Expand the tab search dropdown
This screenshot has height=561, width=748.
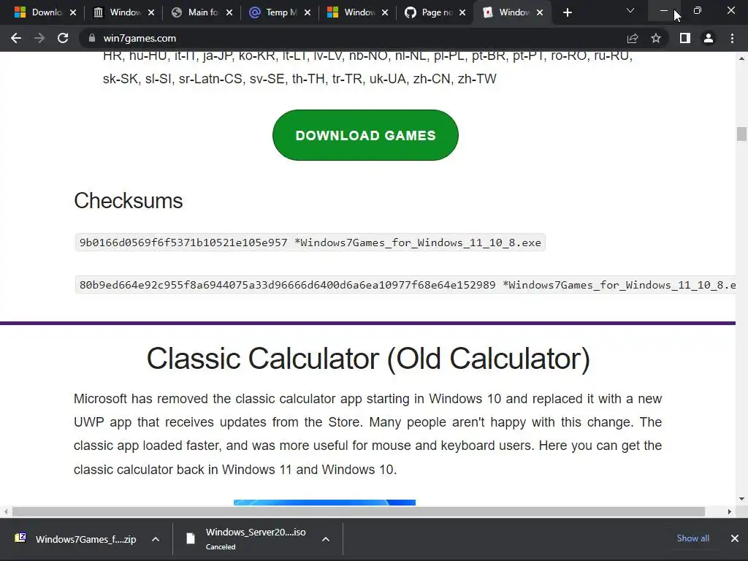point(630,10)
